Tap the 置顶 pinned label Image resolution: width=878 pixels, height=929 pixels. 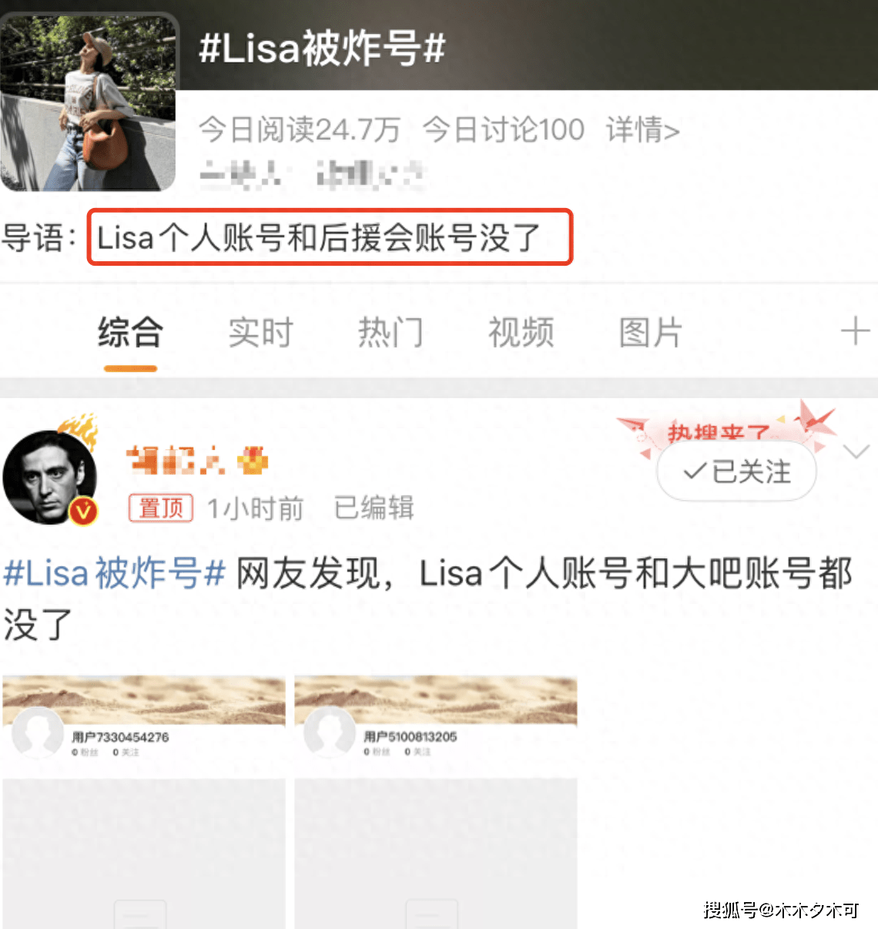point(161,508)
